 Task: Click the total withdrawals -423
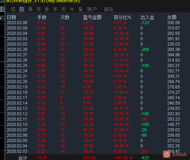145,158
